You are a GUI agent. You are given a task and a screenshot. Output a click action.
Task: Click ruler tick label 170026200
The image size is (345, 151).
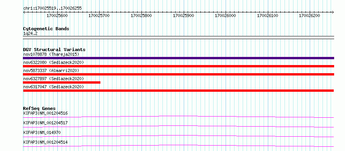pyautogui.click(x=310, y=16)
